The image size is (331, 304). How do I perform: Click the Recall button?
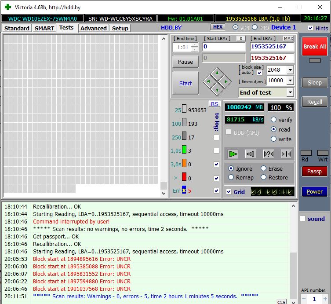pyautogui.click(x=315, y=102)
